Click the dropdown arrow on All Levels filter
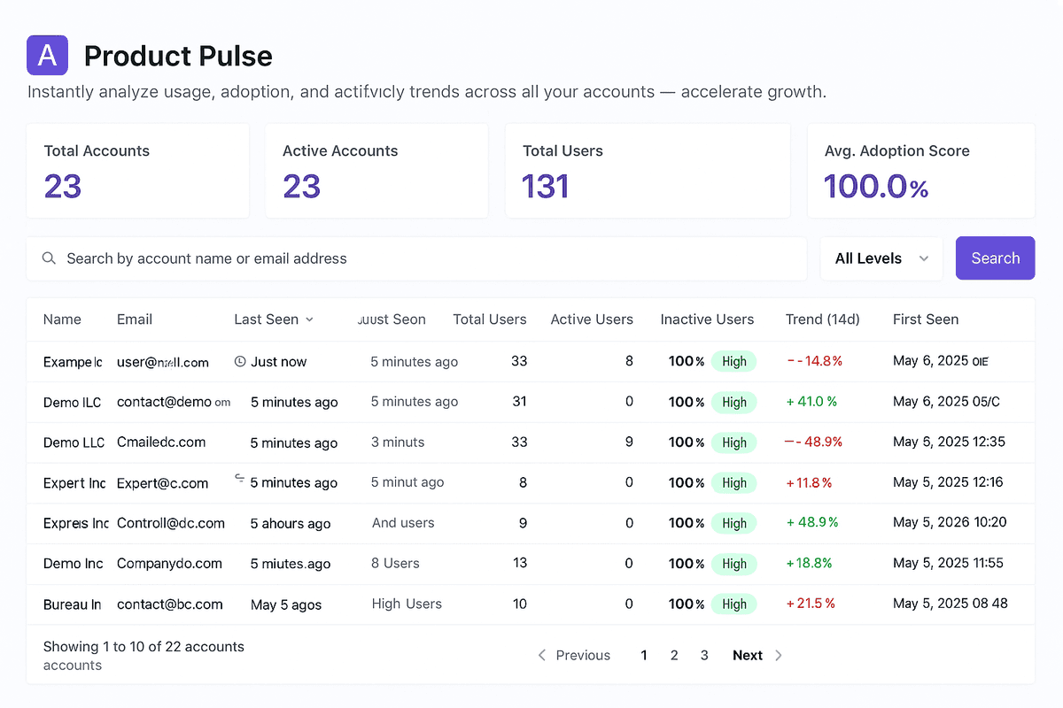 pos(923,258)
